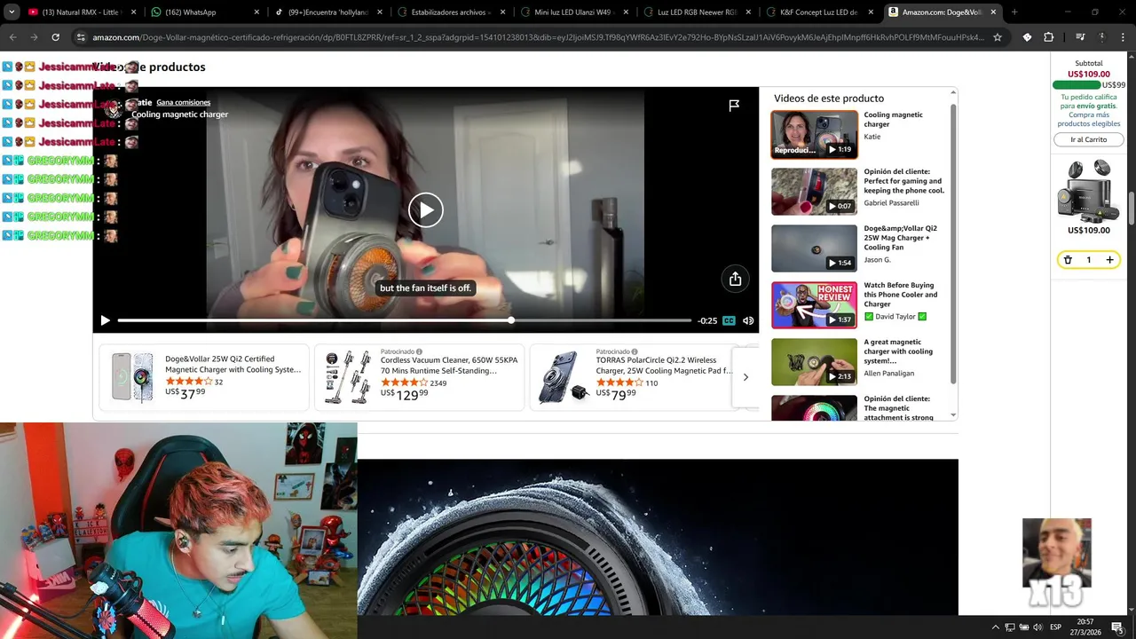Click the share icon on the video
Image resolution: width=1136 pixels, height=639 pixels.
735,280
